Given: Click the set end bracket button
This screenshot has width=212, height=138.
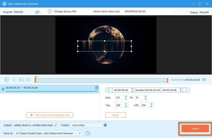Looking at the screenshot, I should coord(186,90).
